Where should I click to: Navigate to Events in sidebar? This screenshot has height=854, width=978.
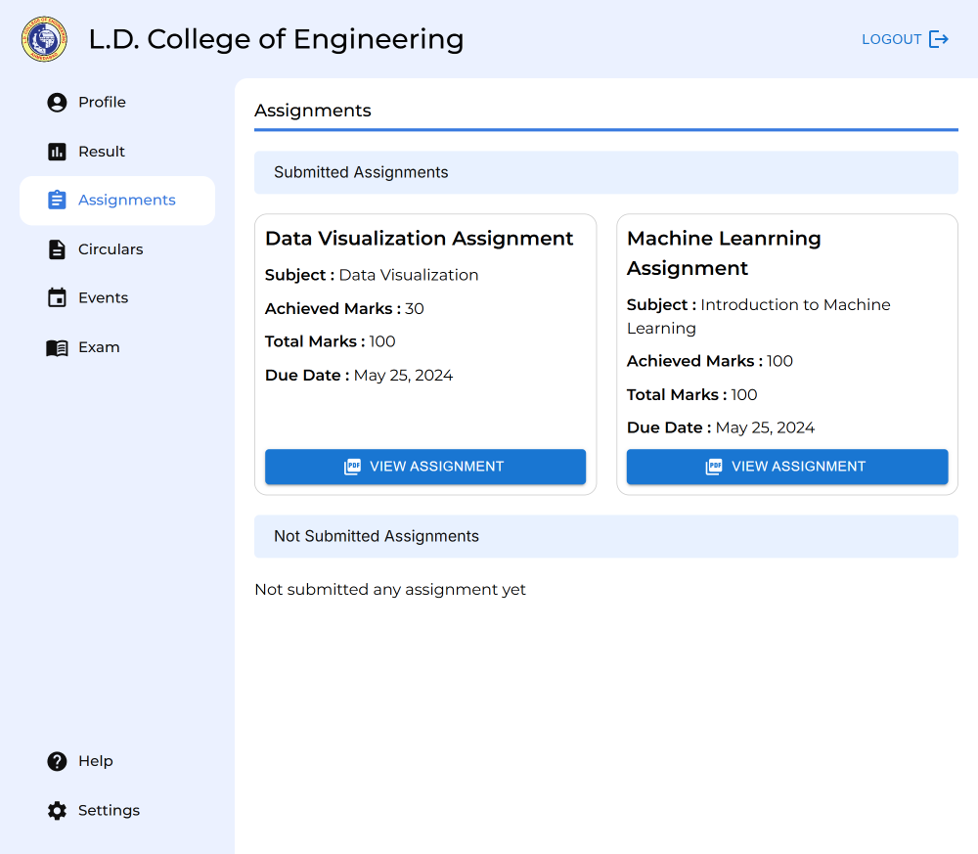coord(103,298)
